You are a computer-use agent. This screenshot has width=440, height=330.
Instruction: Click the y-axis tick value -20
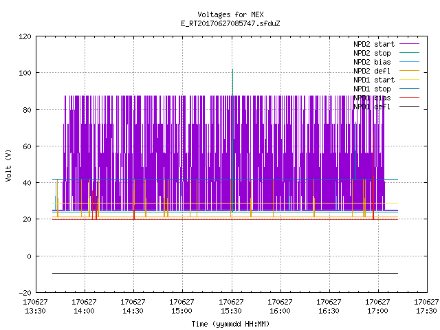[25, 293]
